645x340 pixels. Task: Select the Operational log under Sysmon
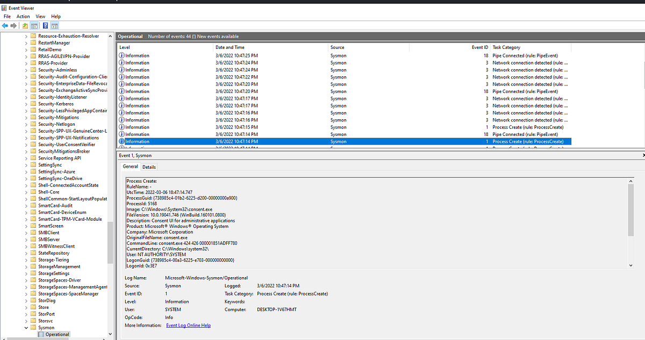[x=56, y=334]
